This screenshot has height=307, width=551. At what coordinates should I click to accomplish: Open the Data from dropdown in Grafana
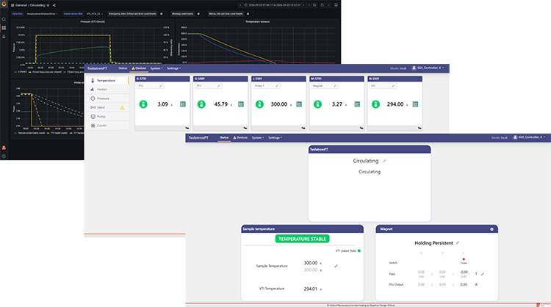(42, 14)
